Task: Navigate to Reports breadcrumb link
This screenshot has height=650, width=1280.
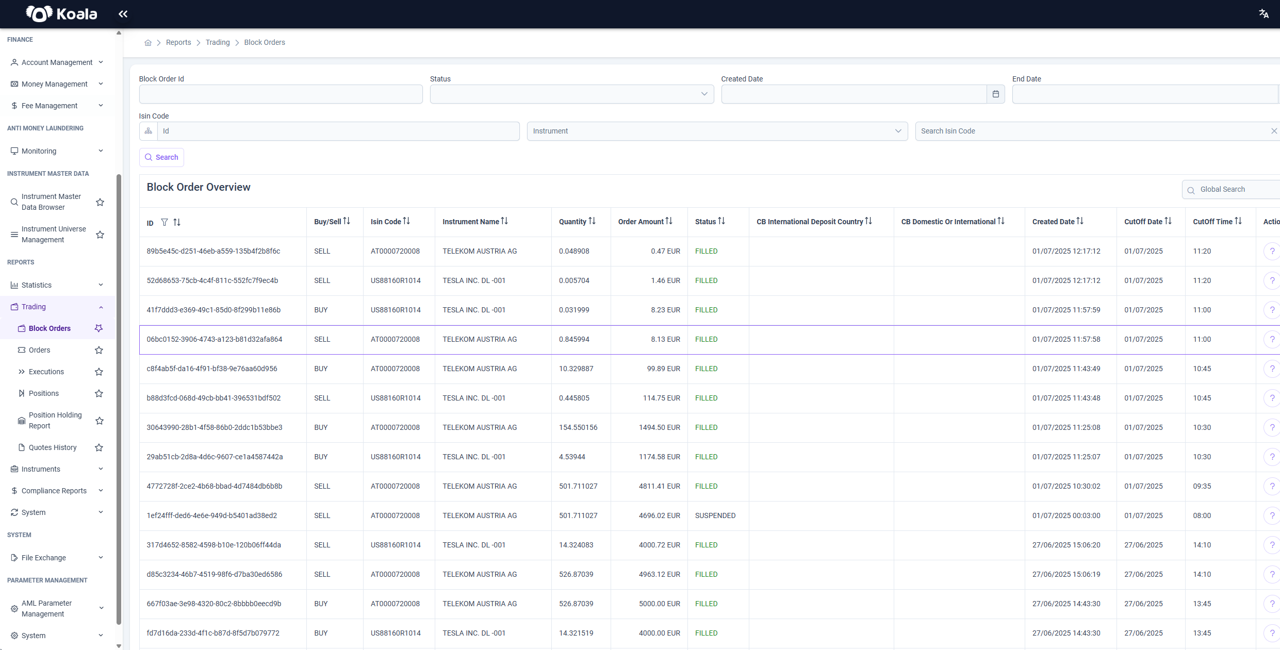Action: point(178,42)
